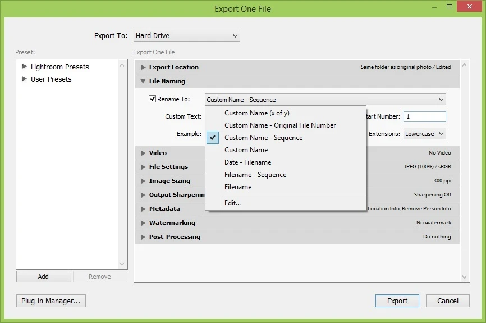Click export panel scroll down arrow

pyautogui.click(x=464, y=277)
